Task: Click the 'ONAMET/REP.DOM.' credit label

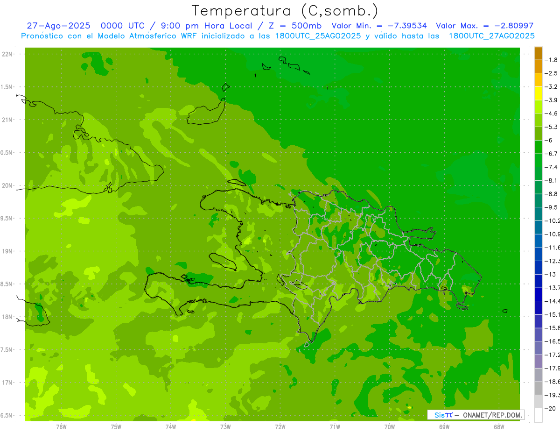Action: (x=492, y=415)
